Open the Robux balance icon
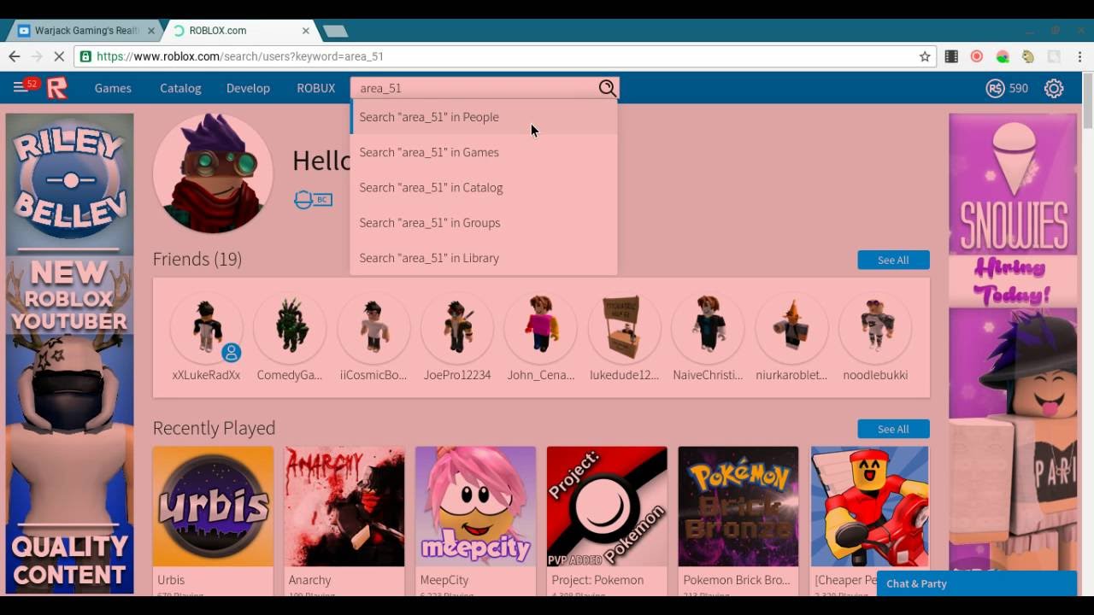This screenshot has height=615, width=1094. click(995, 88)
